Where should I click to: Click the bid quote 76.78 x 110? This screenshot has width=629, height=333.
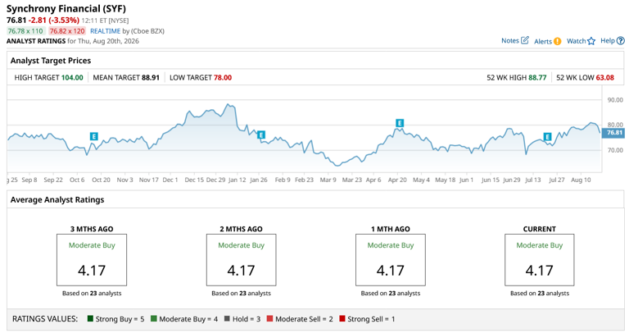point(25,31)
